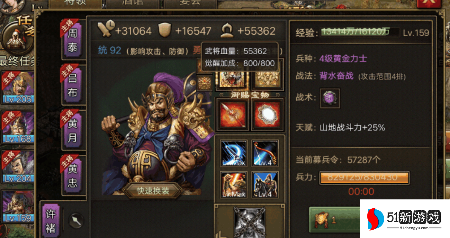The image size is (450, 238).
Task: Click the orange troop strength bar
Action: pyautogui.click(x=364, y=178)
